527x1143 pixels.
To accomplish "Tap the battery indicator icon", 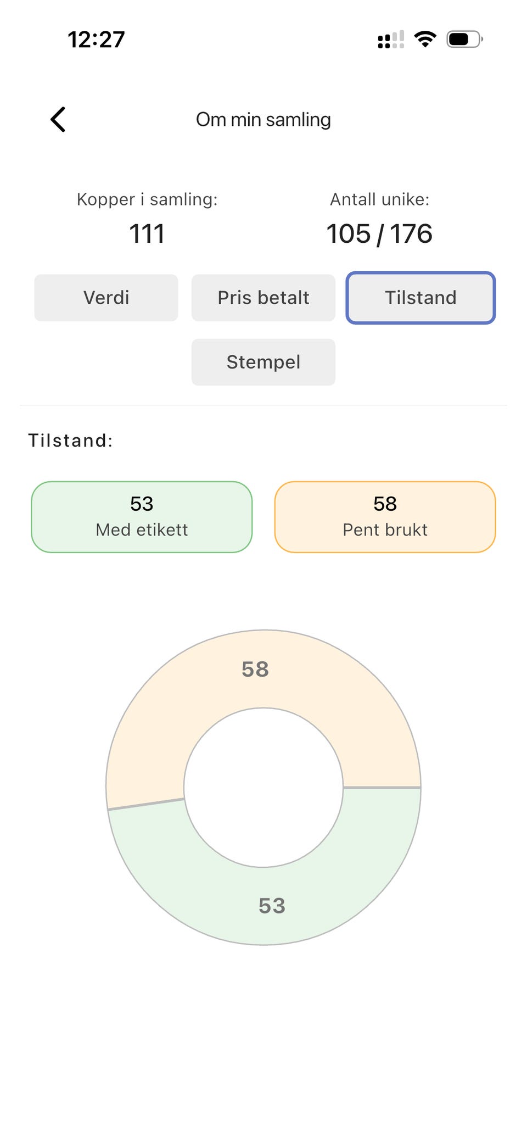I will pyautogui.click(x=464, y=39).
